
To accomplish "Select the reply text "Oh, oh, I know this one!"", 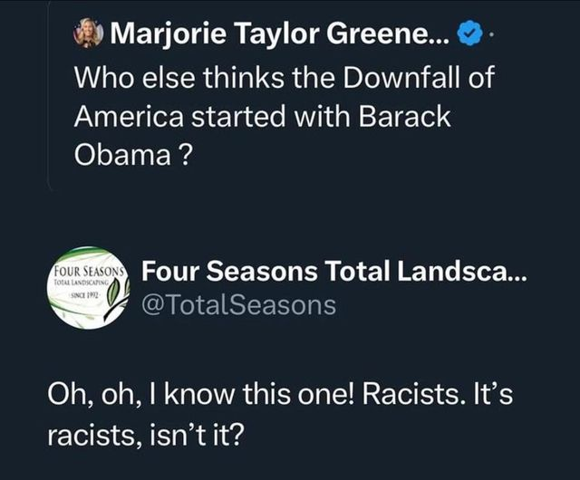I will [x=201, y=393].
